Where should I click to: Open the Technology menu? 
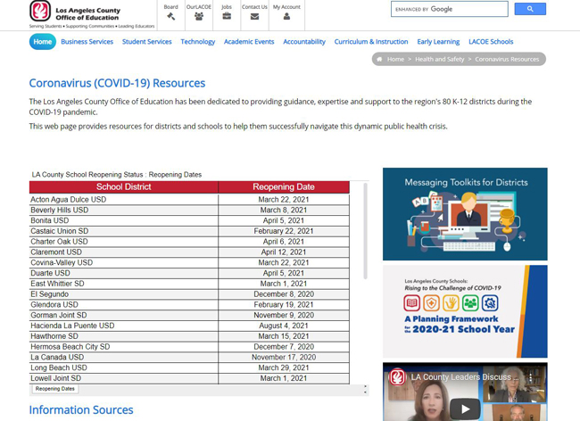[x=197, y=42]
